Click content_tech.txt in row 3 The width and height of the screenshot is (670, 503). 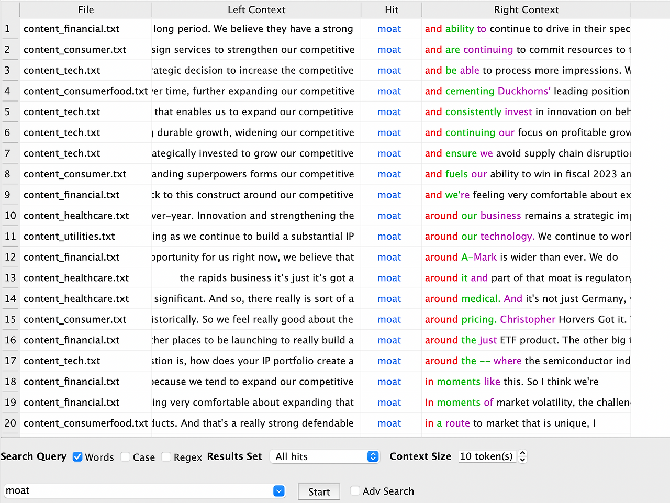tap(62, 71)
